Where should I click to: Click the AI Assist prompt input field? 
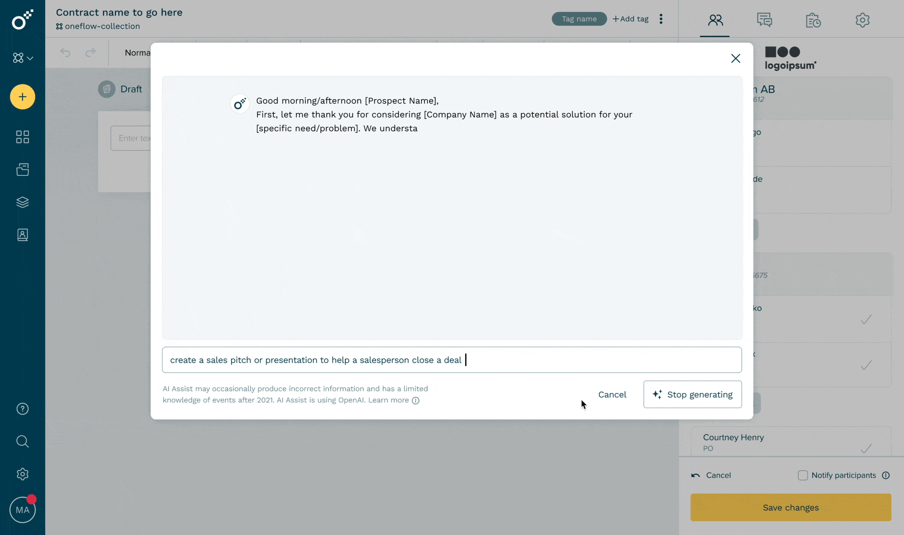pos(451,359)
